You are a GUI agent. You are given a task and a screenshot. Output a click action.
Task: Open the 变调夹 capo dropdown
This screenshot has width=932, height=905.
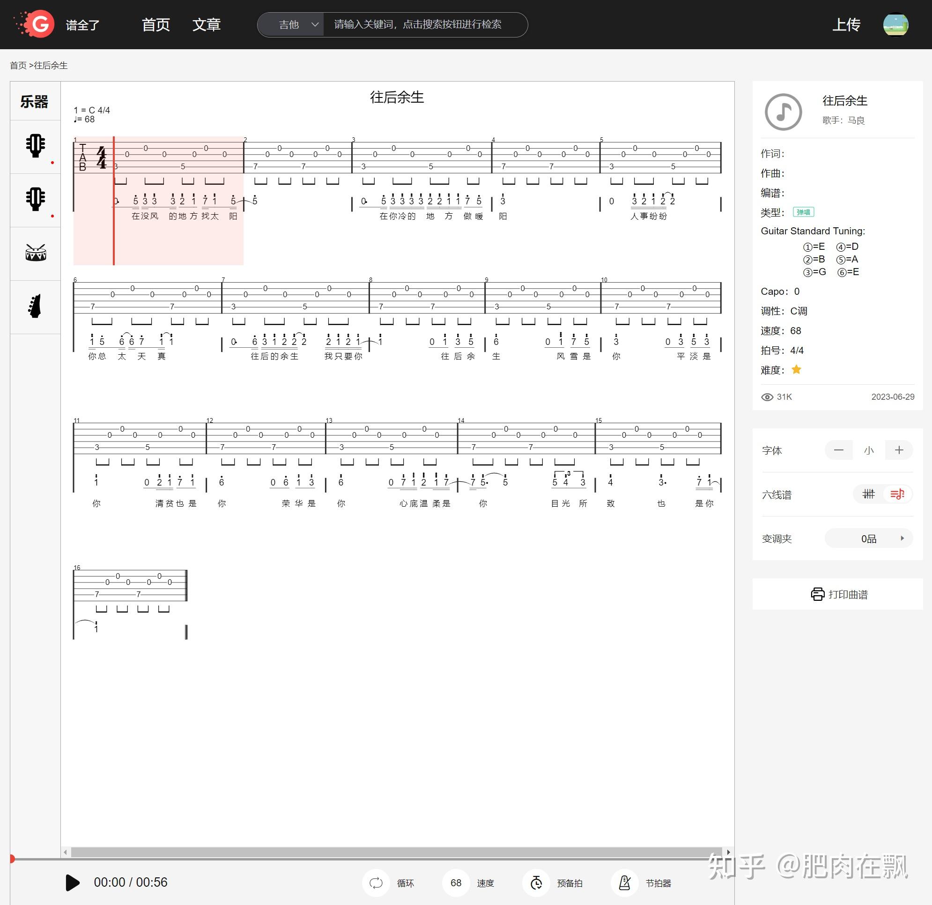click(868, 538)
